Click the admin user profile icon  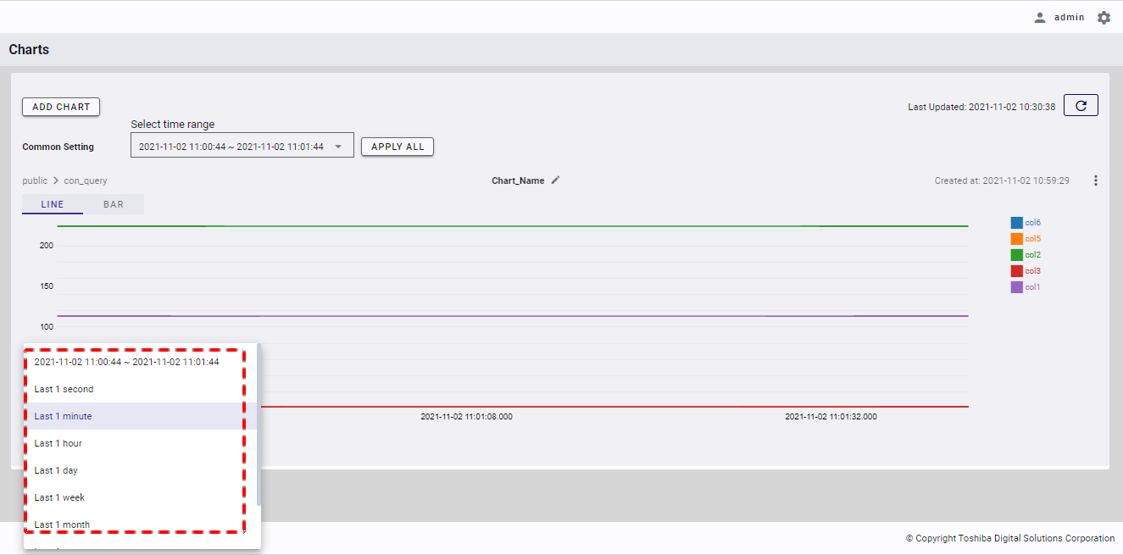click(x=1040, y=18)
